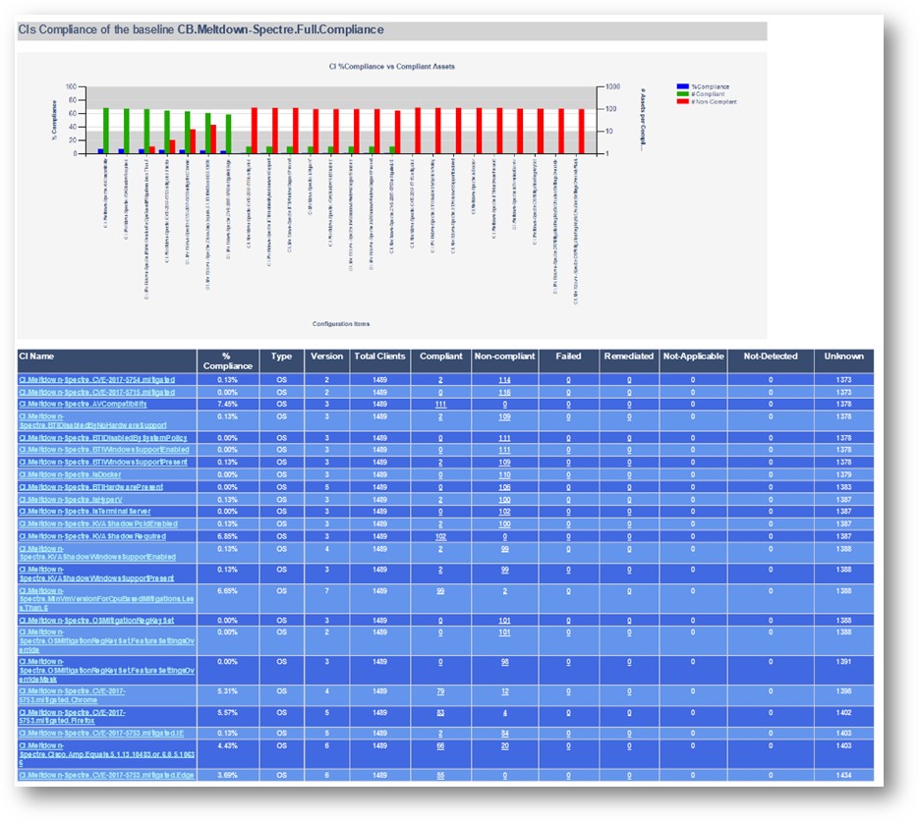Open the CVE-2017-5715.mitigated CI link
This screenshot has height=822, width=919.
[x=96, y=392]
